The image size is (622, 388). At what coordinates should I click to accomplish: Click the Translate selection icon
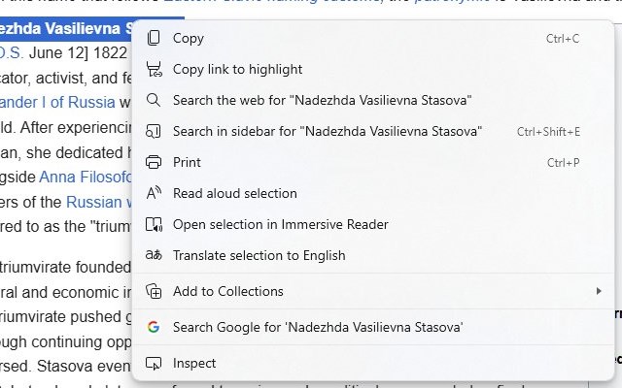154,256
